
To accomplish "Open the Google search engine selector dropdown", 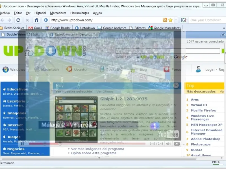I will point(184,20).
